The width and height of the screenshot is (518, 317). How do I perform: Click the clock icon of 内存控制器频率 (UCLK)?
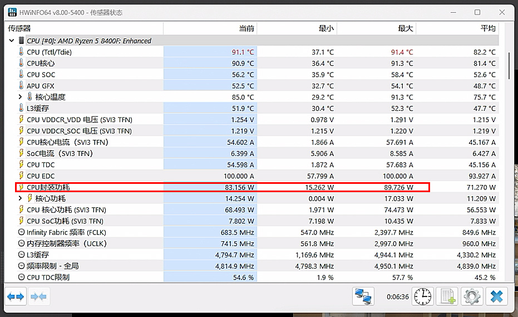click(x=21, y=243)
